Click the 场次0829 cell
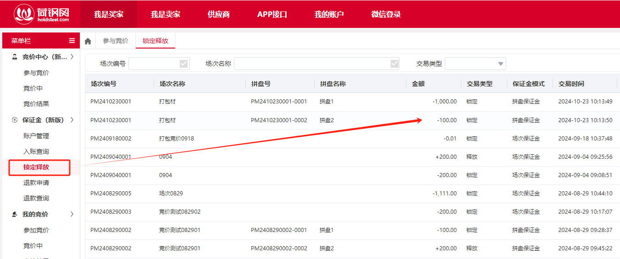Image resolution: width=620 pixels, height=259 pixels. (x=171, y=193)
